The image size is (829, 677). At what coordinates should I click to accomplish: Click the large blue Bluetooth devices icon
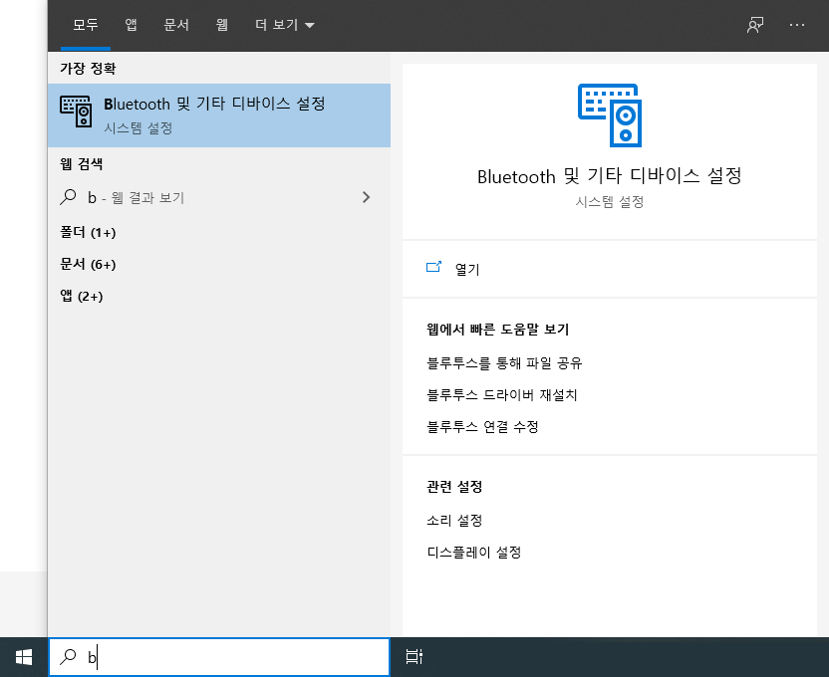pyautogui.click(x=610, y=115)
